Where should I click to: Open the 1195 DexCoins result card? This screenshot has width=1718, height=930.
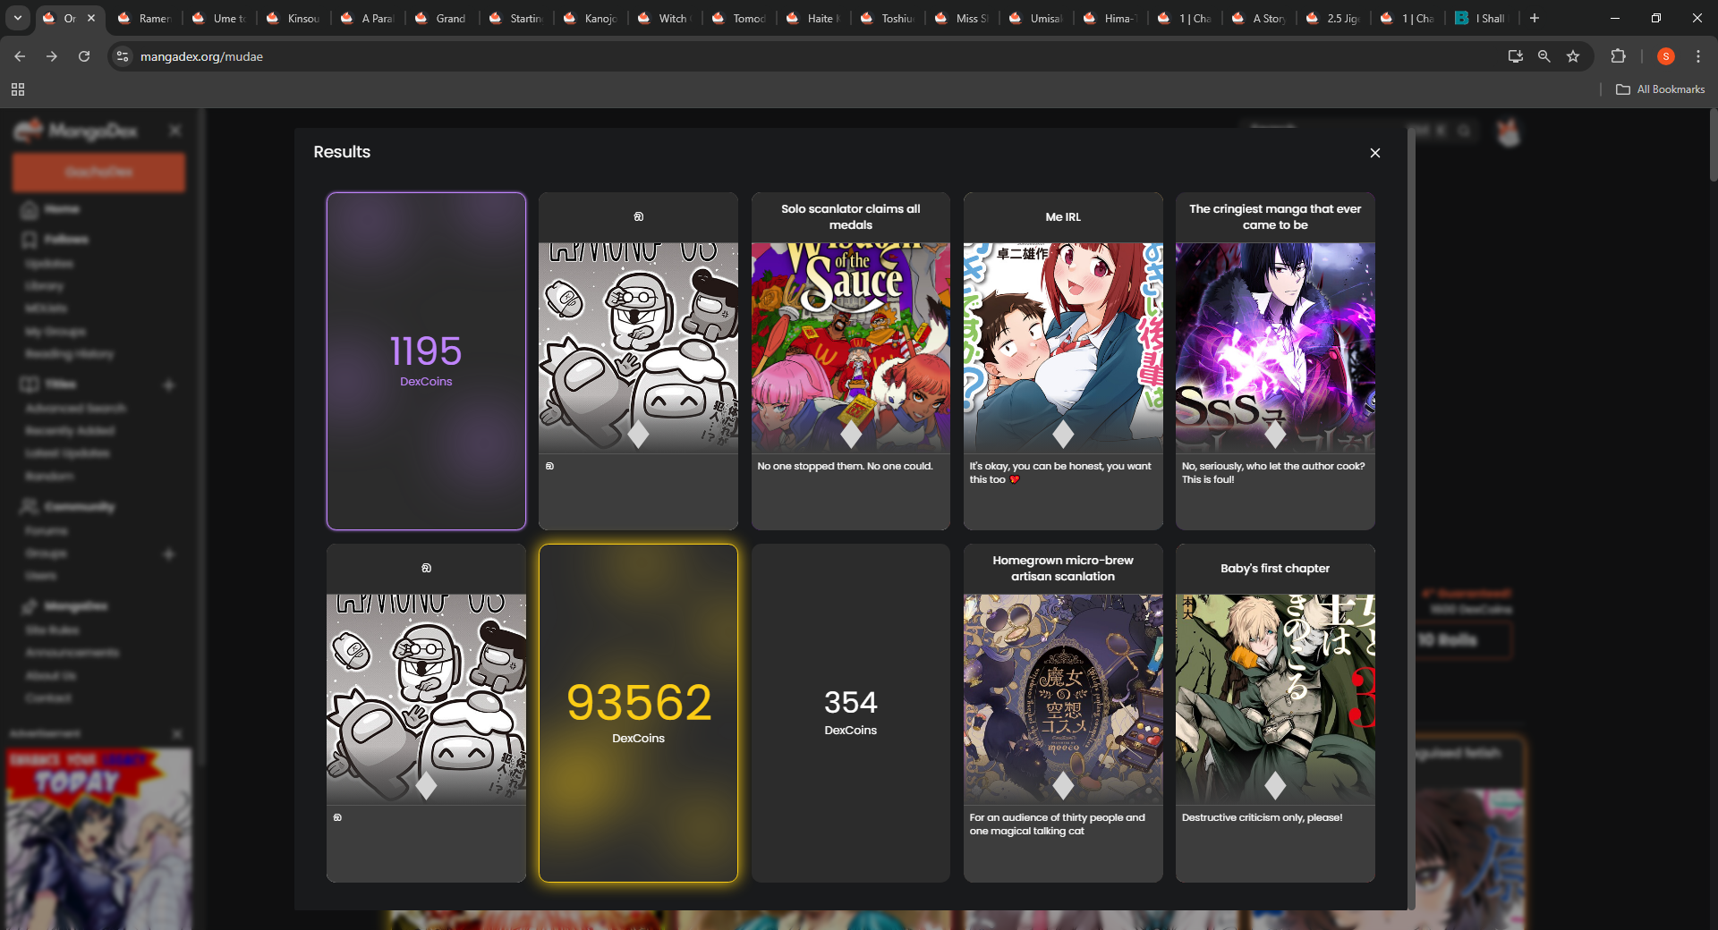click(x=426, y=361)
